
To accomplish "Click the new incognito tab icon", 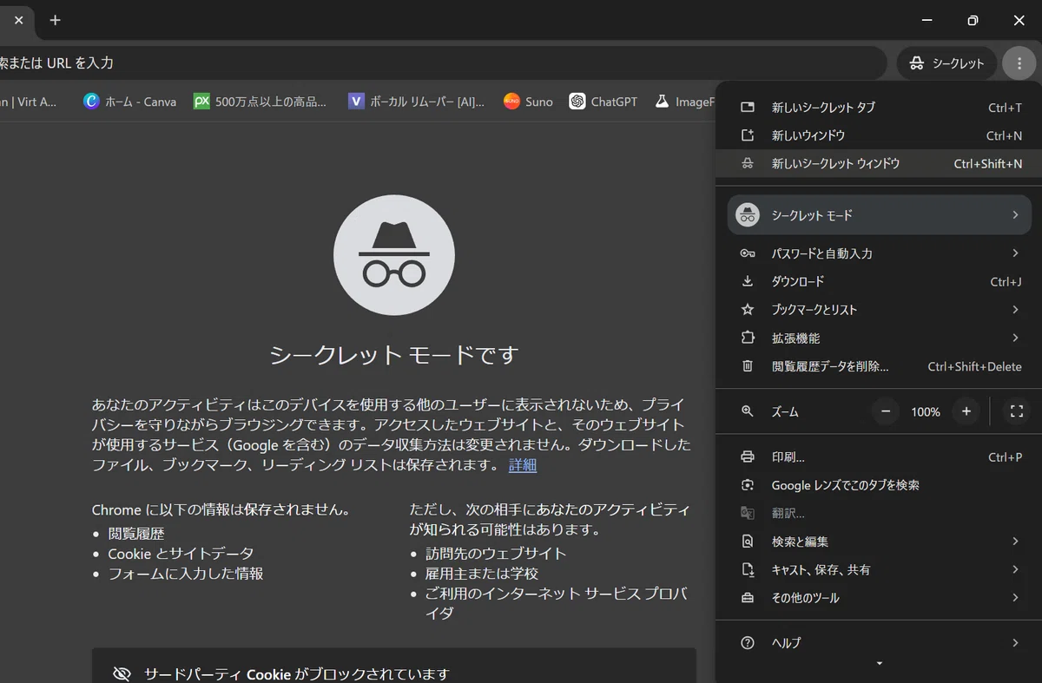I will [748, 108].
